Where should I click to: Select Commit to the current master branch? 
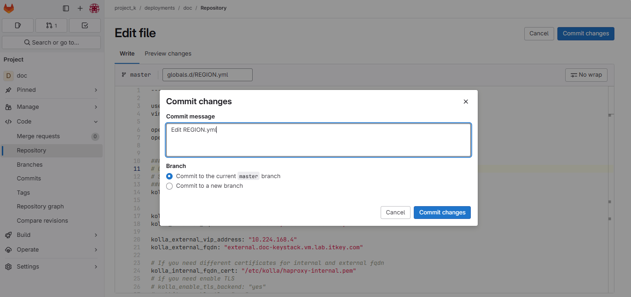coord(169,176)
